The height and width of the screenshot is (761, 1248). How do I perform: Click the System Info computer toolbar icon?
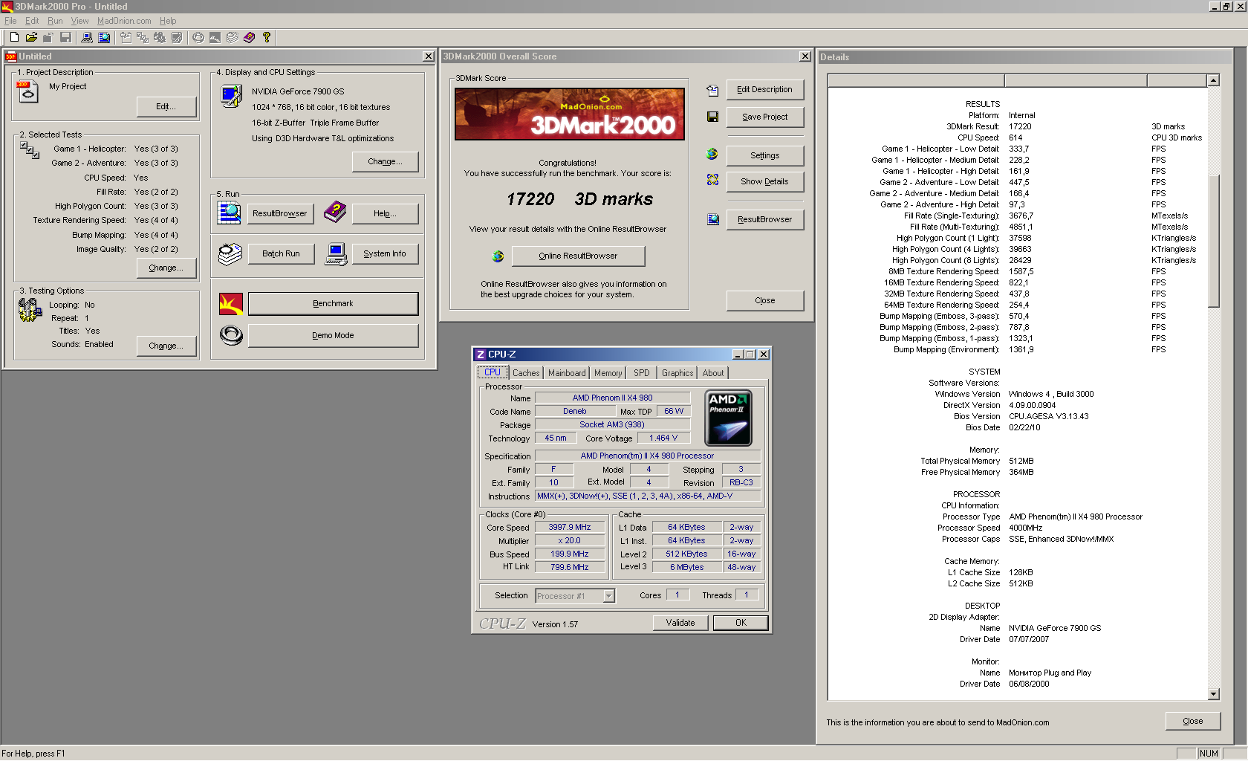tap(87, 37)
